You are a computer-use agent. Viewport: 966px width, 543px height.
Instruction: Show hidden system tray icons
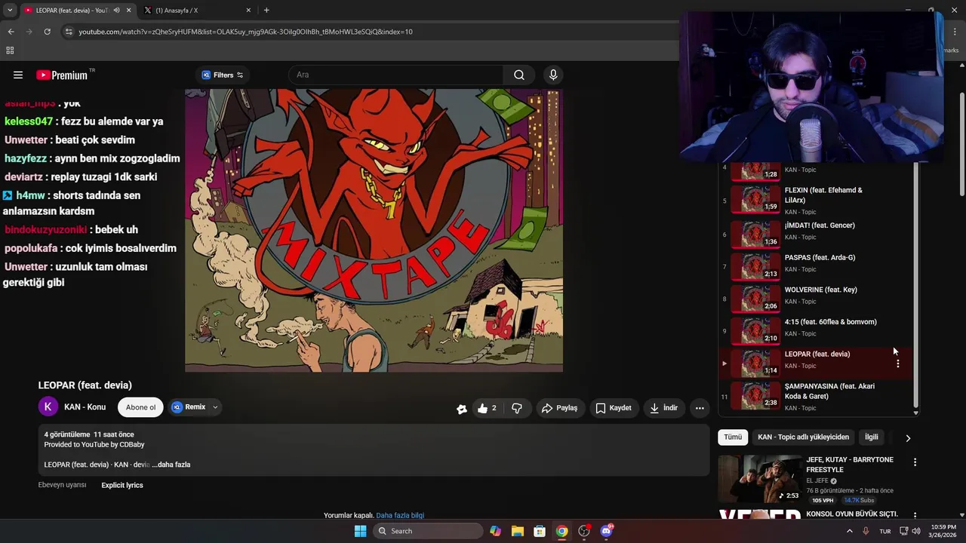pos(849,531)
